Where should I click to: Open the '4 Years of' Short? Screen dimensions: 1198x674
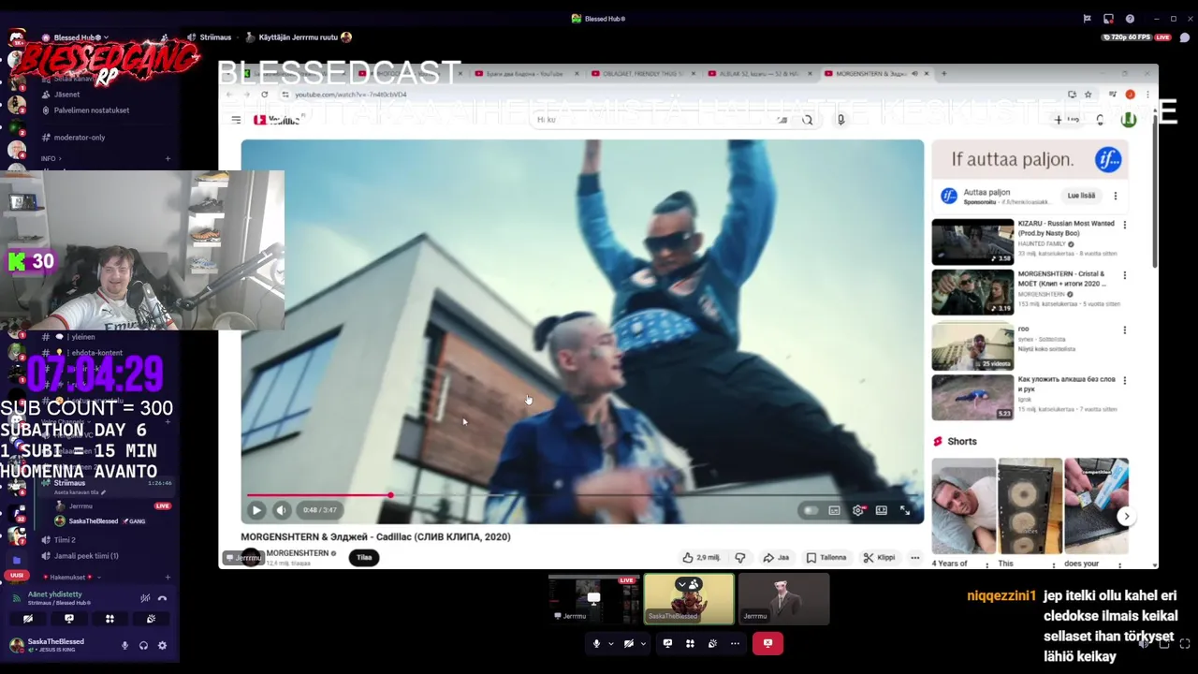pyautogui.click(x=963, y=506)
